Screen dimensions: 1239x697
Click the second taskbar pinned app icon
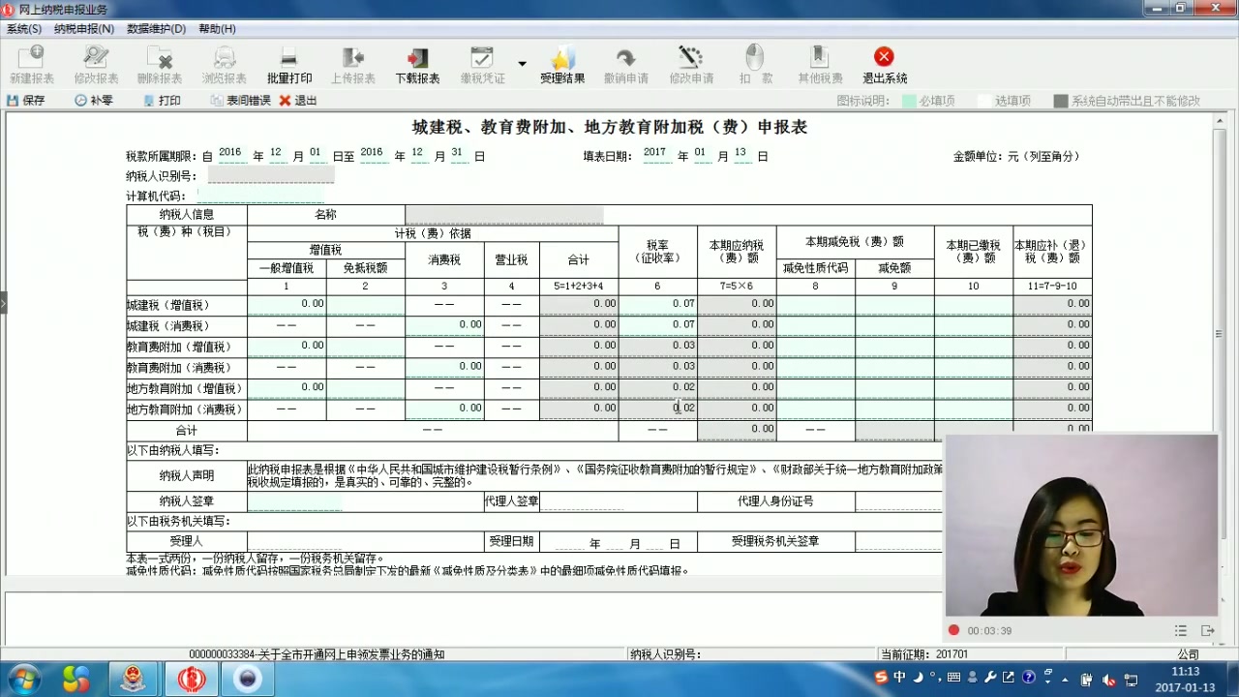click(x=76, y=679)
